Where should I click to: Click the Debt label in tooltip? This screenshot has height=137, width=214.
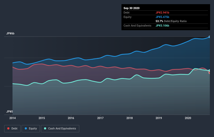pyautogui.click(x=126, y=13)
